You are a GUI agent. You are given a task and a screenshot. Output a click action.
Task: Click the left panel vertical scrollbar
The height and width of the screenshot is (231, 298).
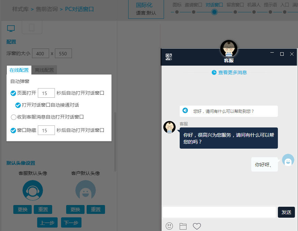(x=115, y=142)
